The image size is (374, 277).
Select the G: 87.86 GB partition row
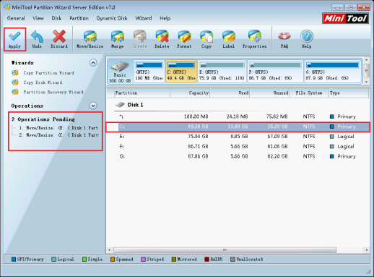coord(238,156)
